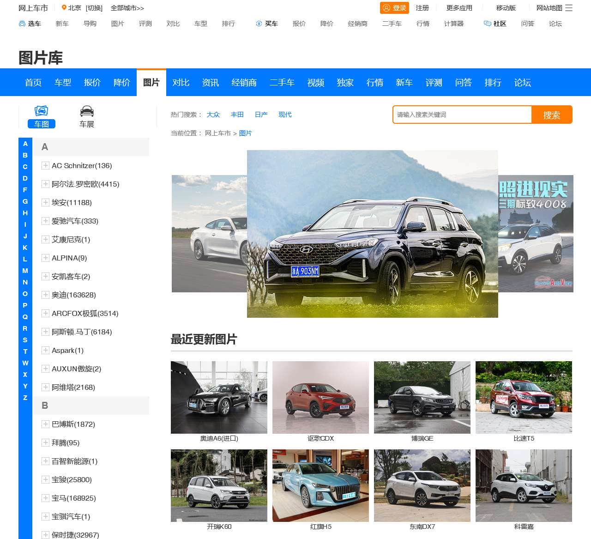The height and width of the screenshot is (539, 591).
Task: Click the central Hyundai SUV carousel image
Action: click(373, 234)
